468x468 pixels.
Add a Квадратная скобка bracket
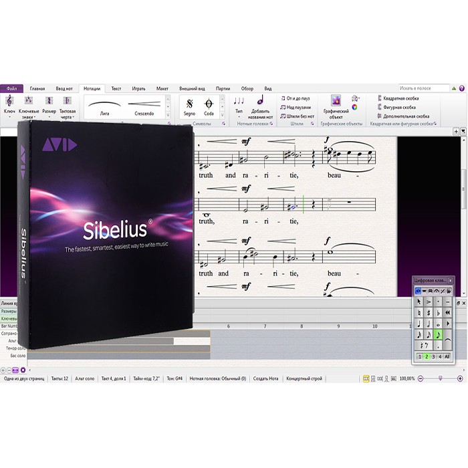398,98
